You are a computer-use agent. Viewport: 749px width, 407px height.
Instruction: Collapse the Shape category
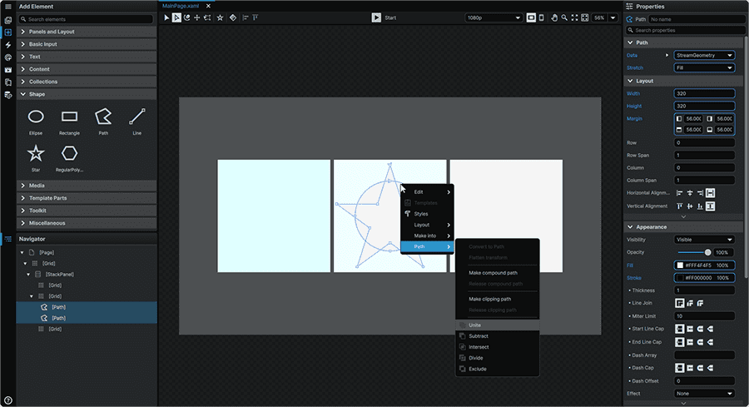[x=87, y=94]
